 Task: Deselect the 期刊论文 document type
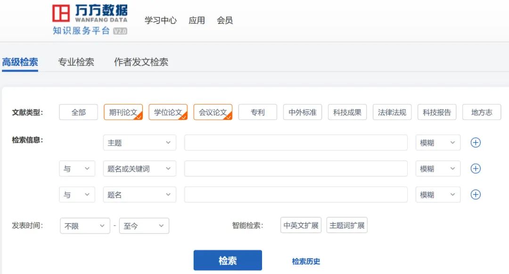[x=123, y=113]
